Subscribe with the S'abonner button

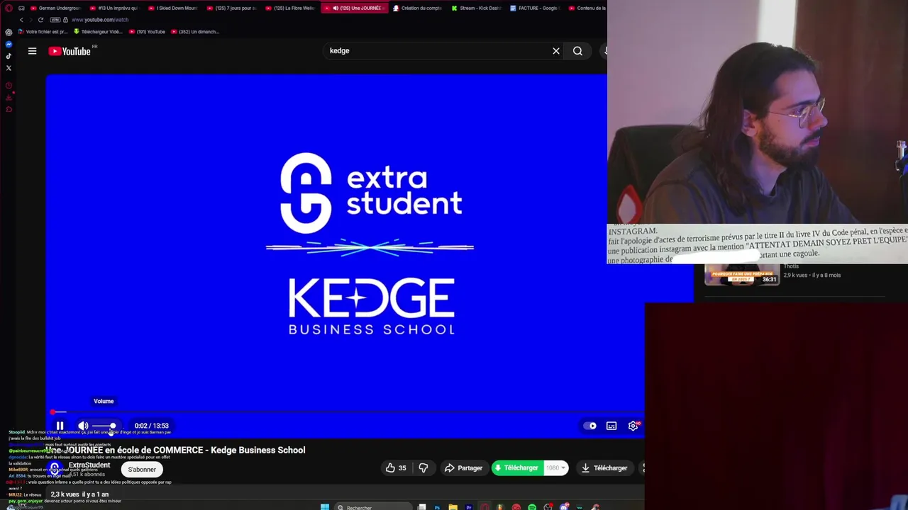(x=142, y=469)
